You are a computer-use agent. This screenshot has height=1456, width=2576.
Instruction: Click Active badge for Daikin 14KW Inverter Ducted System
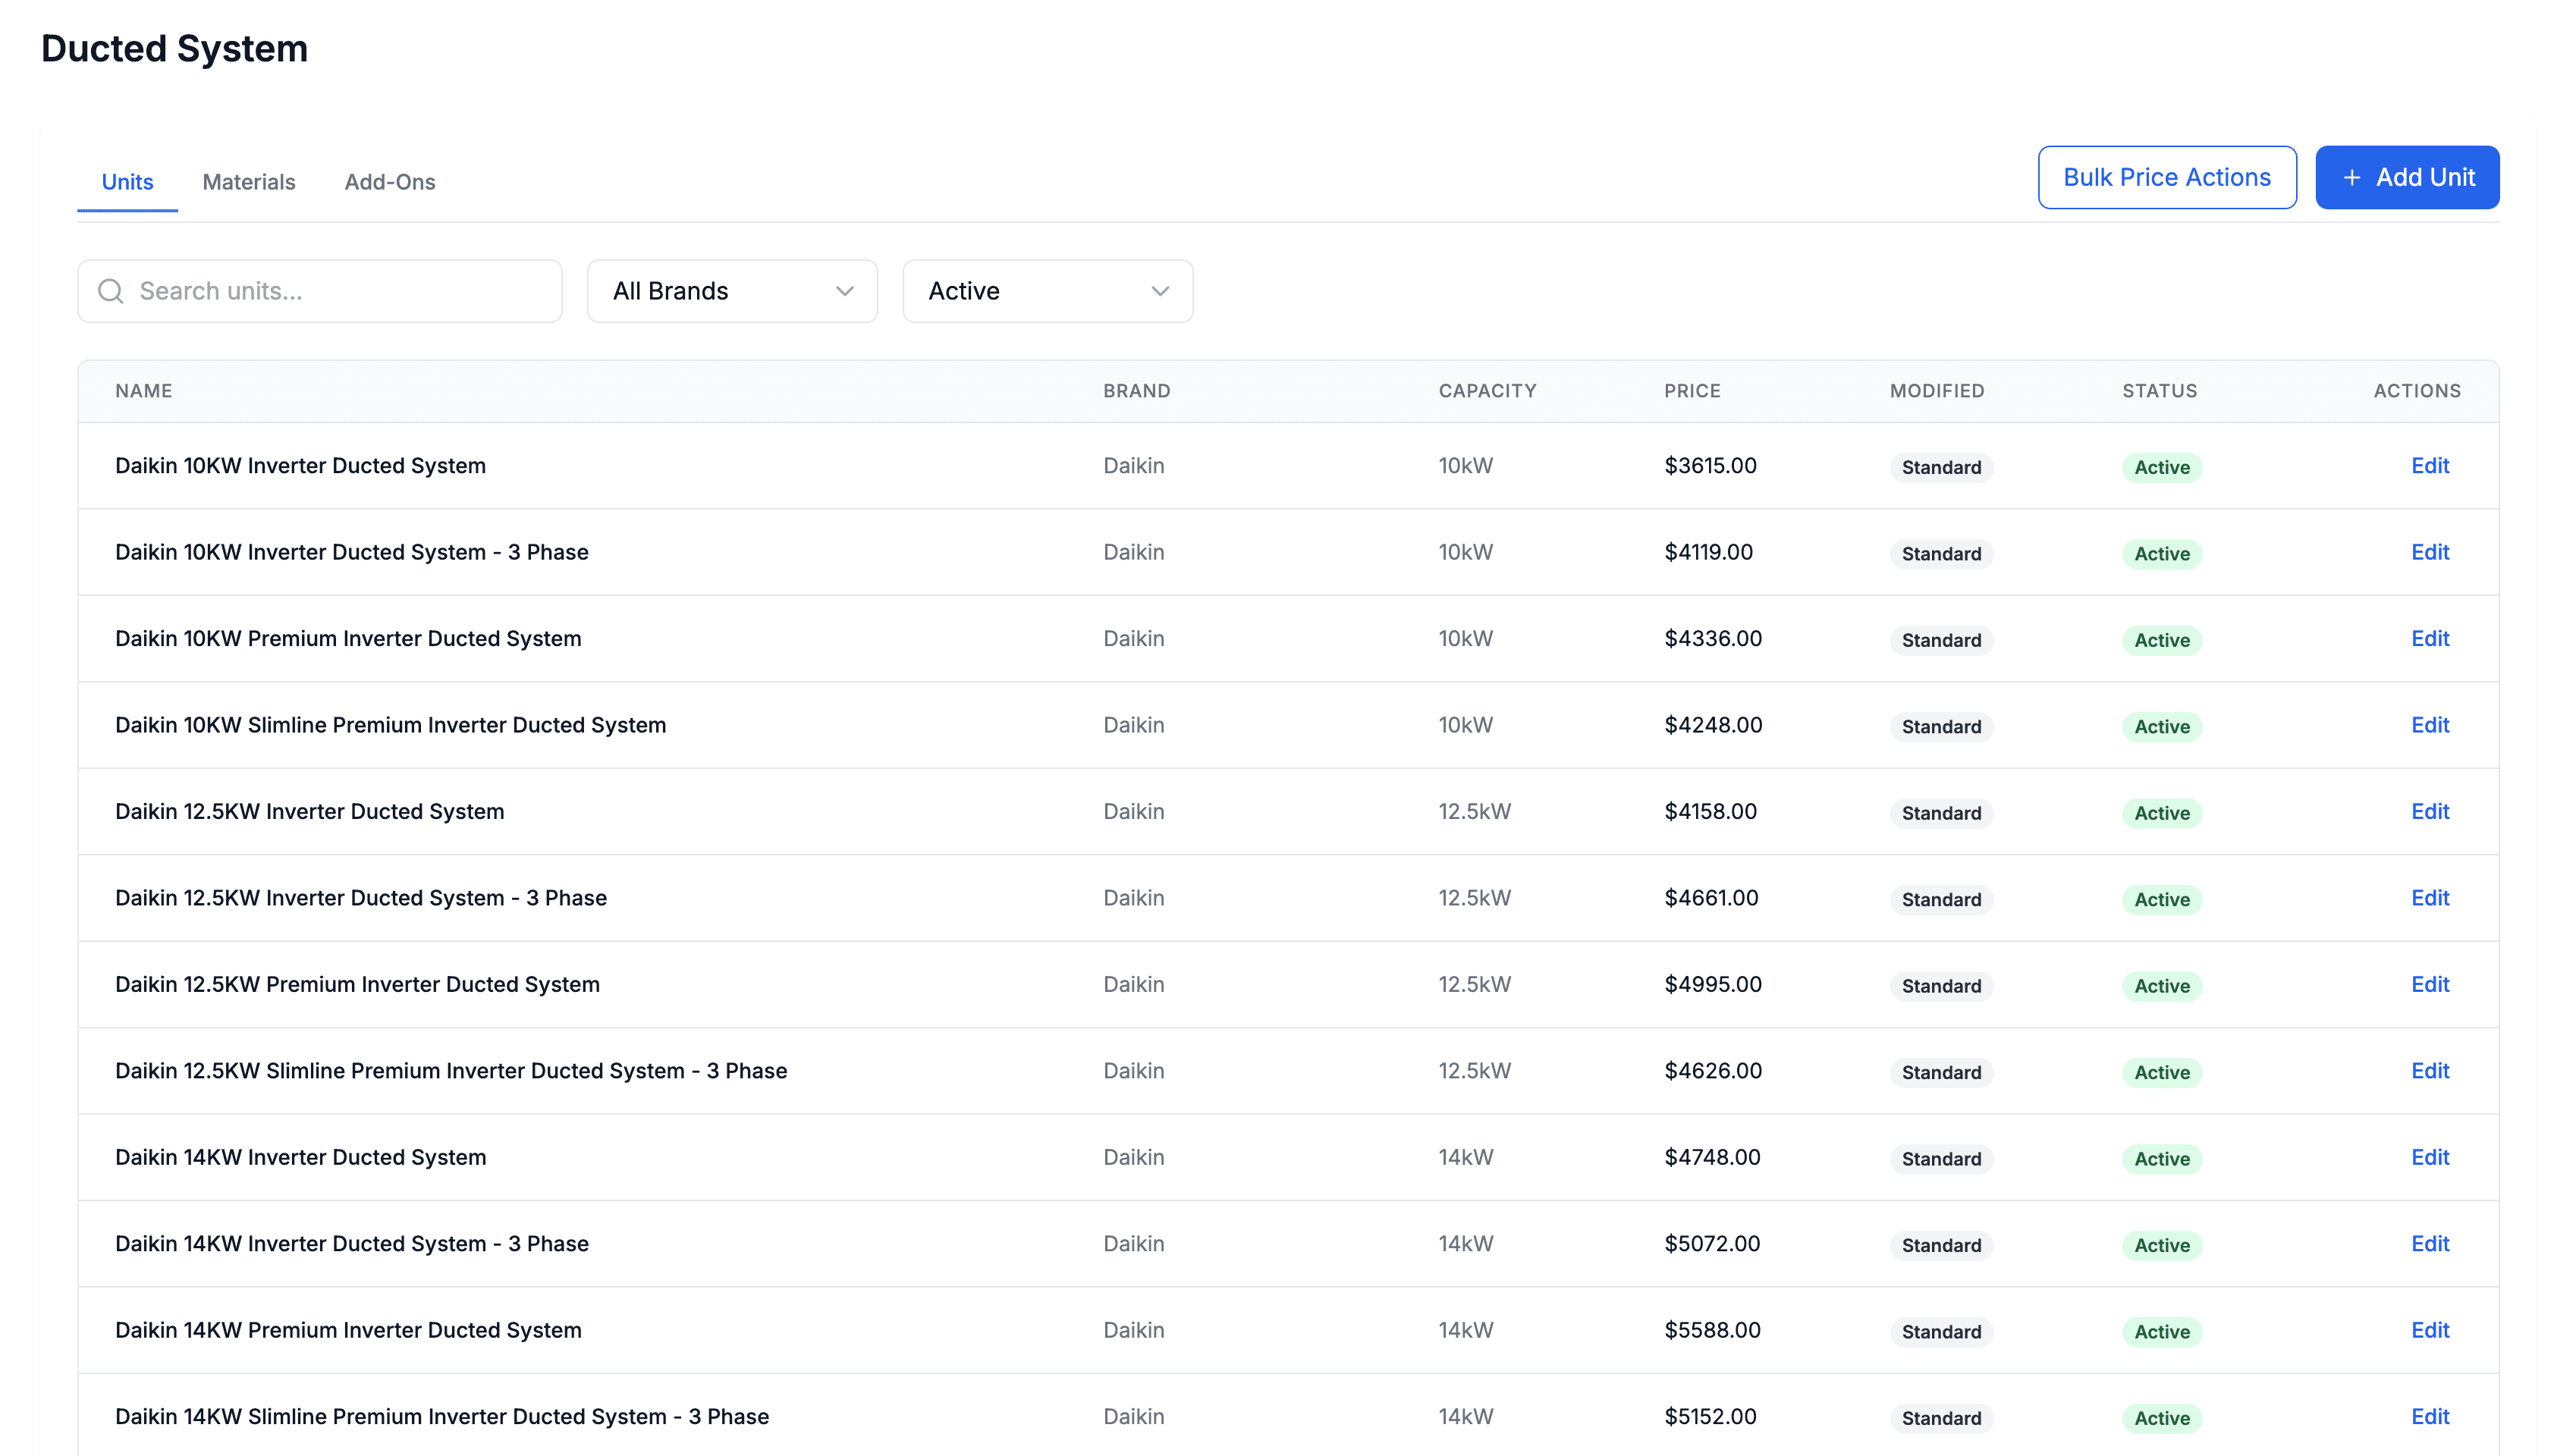(x=2161, y=1159)
